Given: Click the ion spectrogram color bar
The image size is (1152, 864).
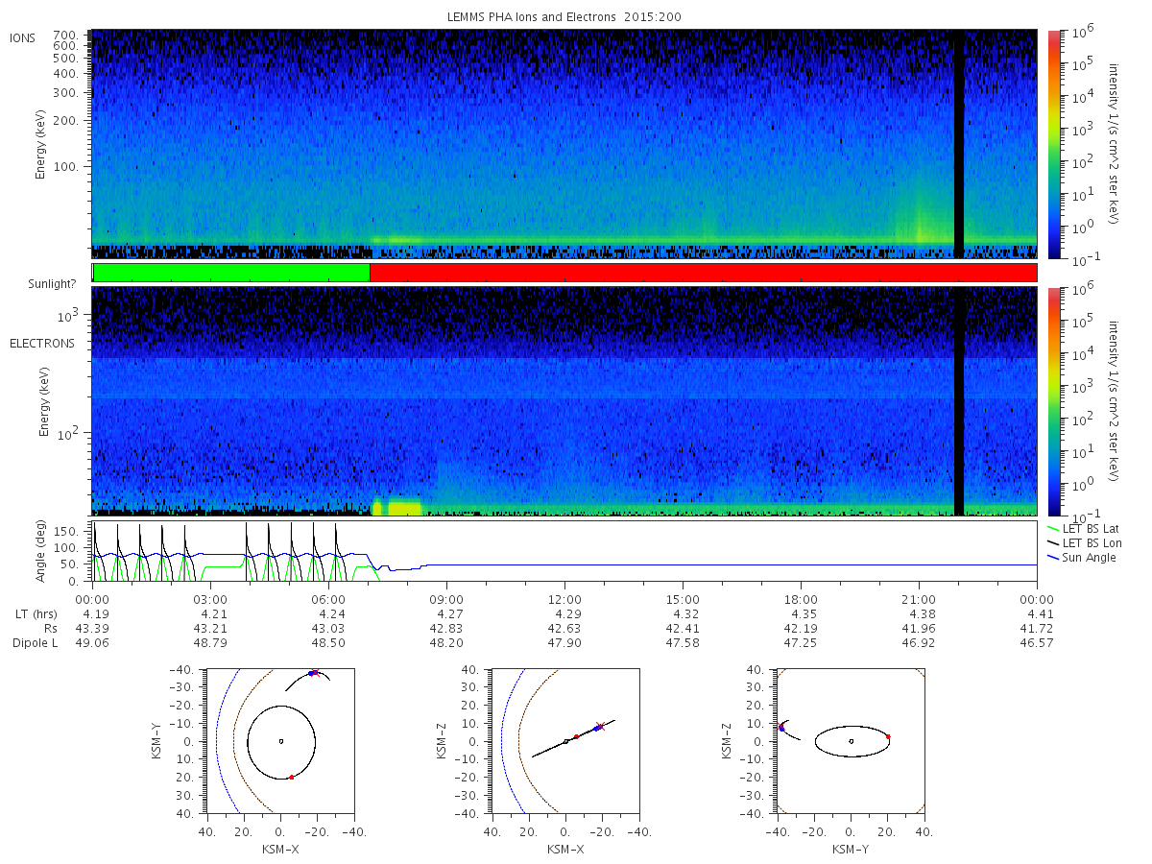Looking at the screenshot, I should click(x=1054, y=144).
